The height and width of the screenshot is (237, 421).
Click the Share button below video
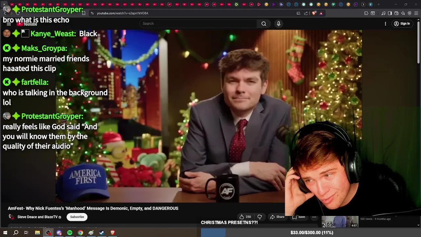pyautogui.click(x=277, y=217)
